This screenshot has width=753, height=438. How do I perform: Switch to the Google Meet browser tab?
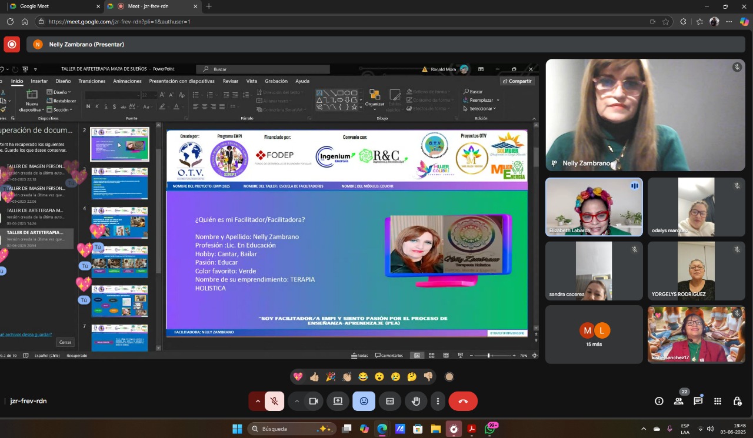pyautogui.click(x=53, y=6)
